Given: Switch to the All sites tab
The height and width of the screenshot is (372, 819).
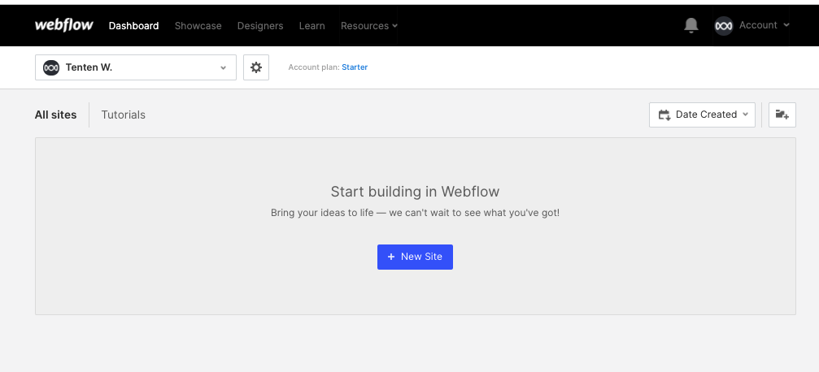Looking at the screenshot, I should point(55,115).
